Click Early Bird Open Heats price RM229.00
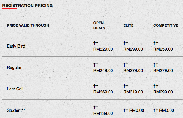This screenshot has height=118, width=183. tap(103, 49)
